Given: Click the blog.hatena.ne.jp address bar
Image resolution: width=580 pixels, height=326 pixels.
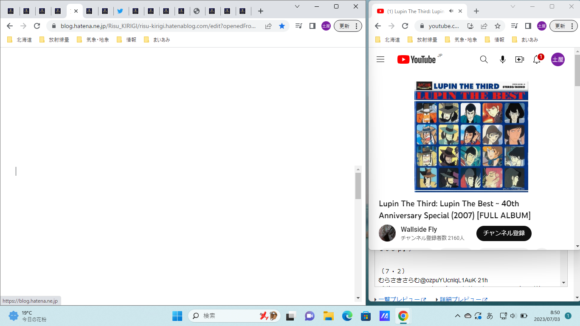Looking at the screenshot, I should point(158,26).
